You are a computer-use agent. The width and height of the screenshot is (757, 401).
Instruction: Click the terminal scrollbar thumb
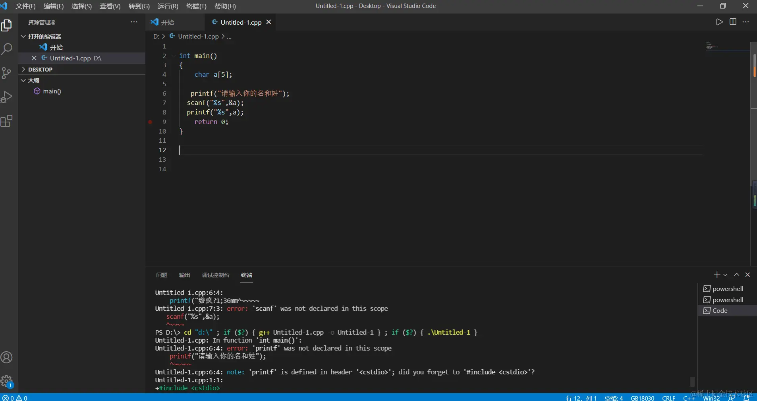(x=692, y=382)
